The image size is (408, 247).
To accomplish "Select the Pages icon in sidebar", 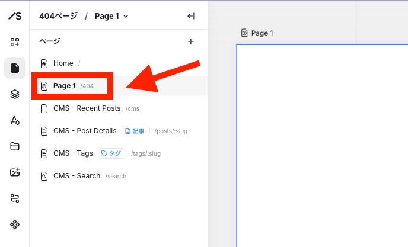I will click(x=15, y=68).
